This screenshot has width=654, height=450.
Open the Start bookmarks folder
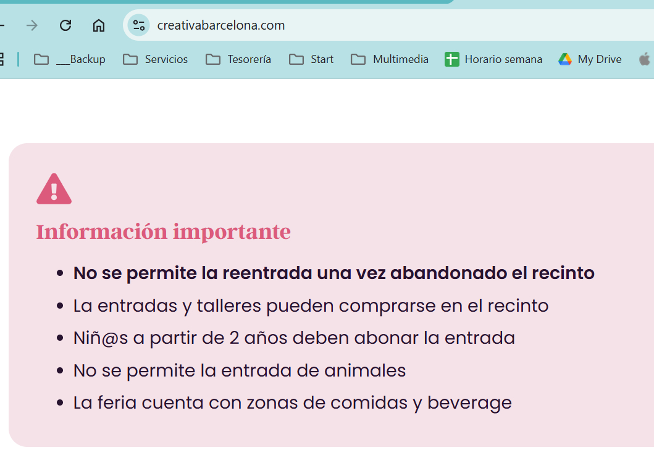tap(311, 59)
